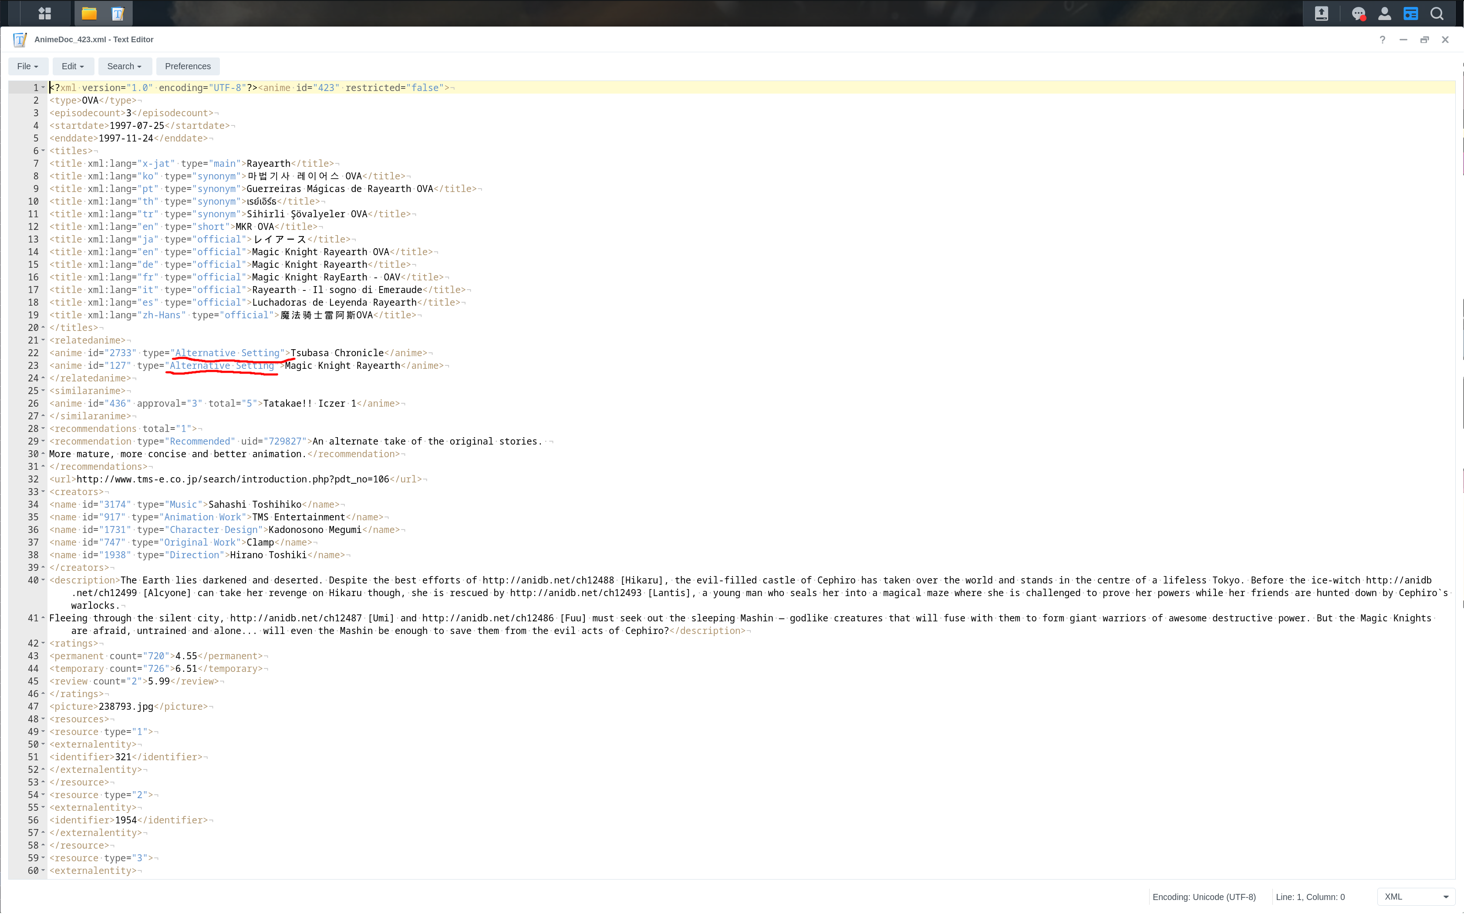Click the Text Editor taskbar icon
The width and height of the screenshot is (1464, 917).
pos(118,13)
